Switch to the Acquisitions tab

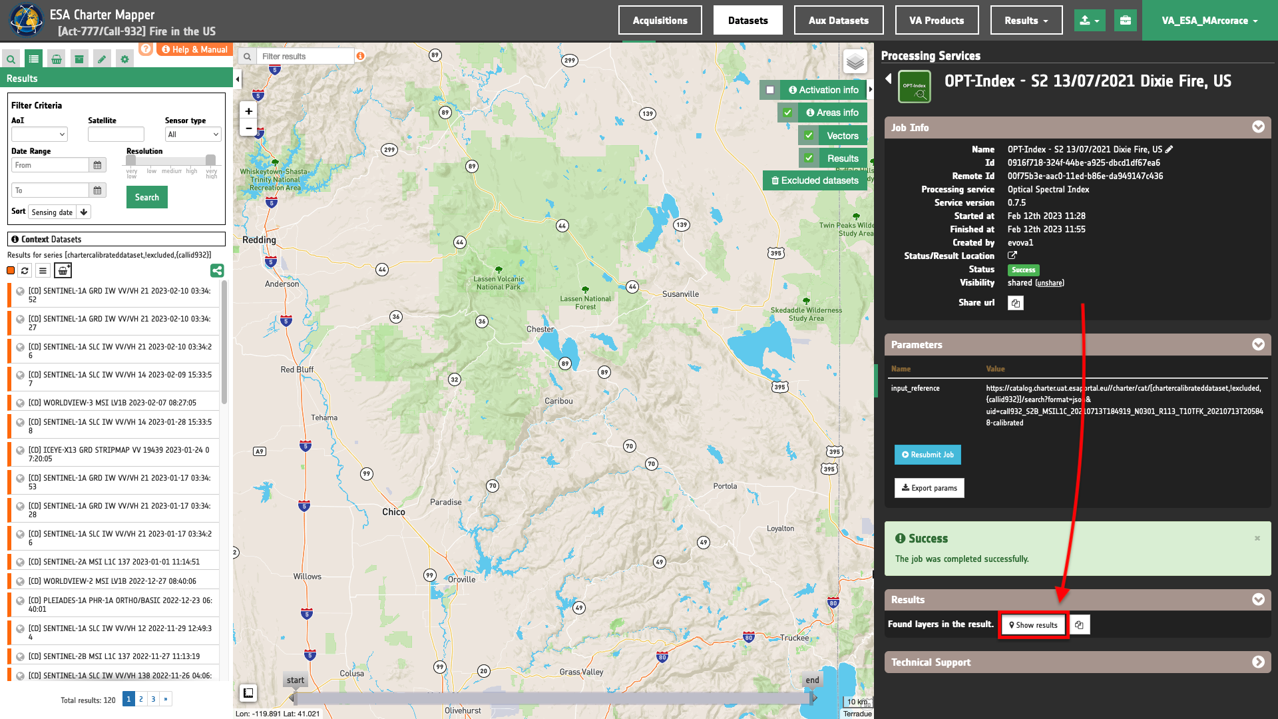(x=660, y=21)
